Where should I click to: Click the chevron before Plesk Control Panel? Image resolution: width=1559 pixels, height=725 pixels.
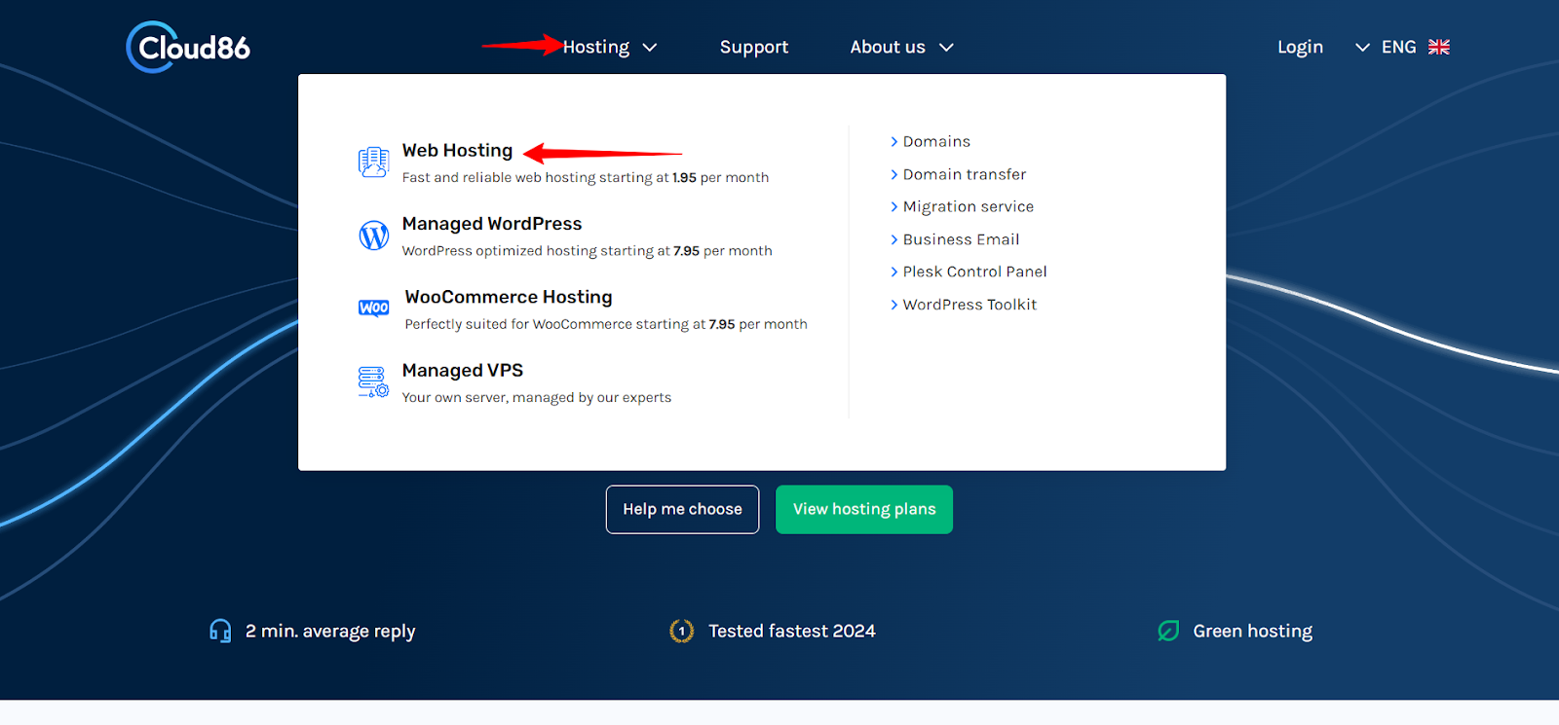(x=894, y=272)
